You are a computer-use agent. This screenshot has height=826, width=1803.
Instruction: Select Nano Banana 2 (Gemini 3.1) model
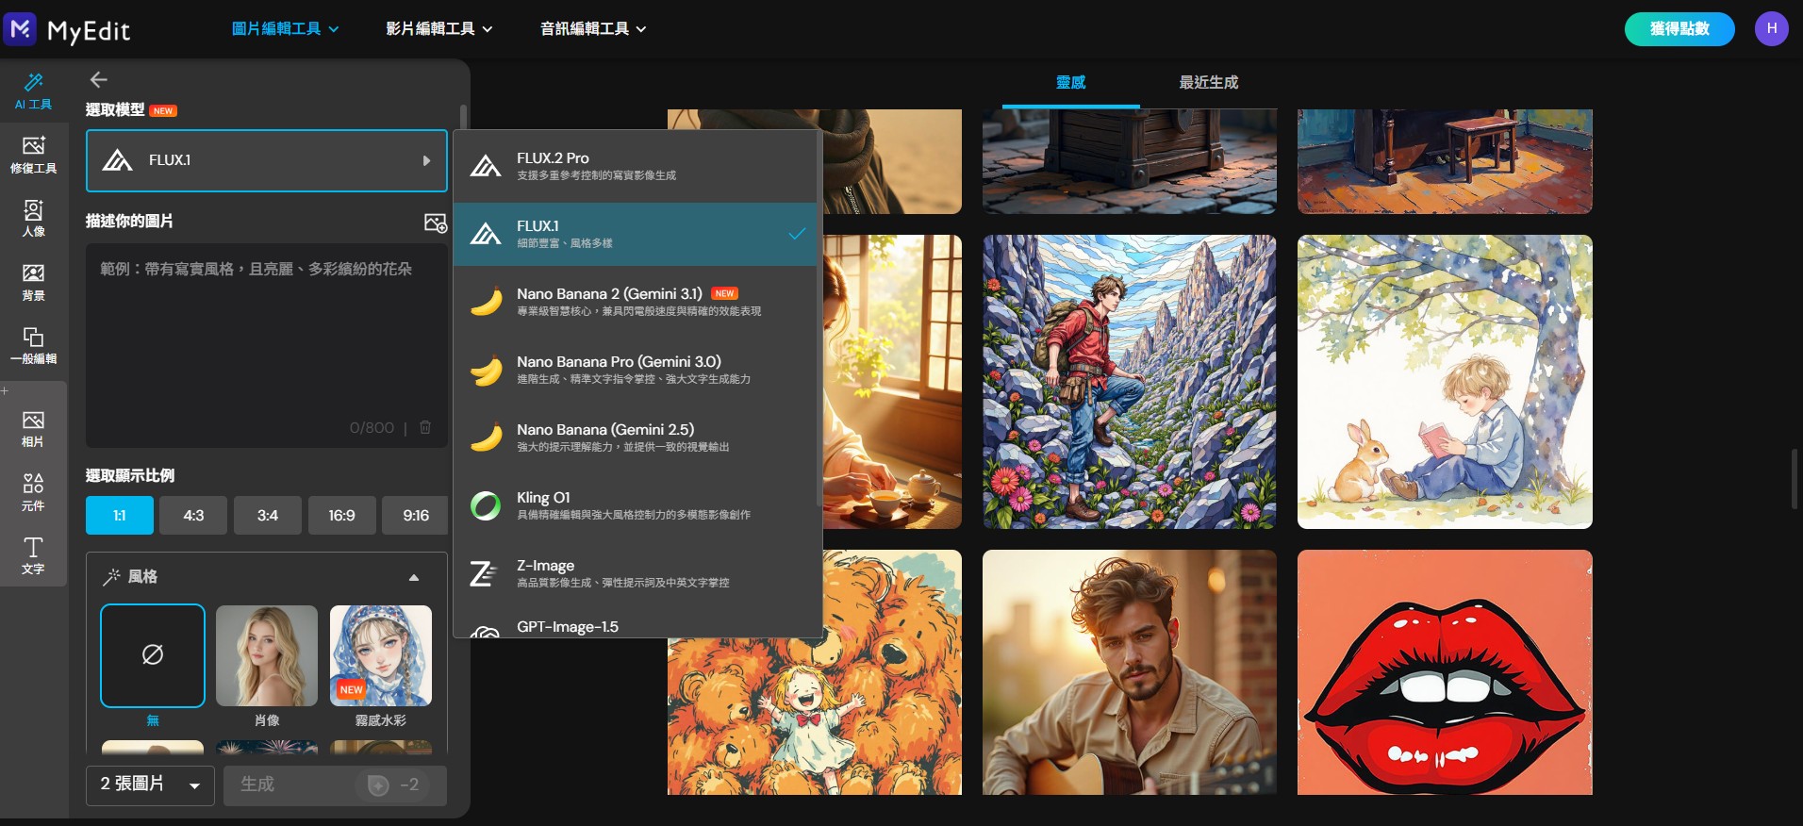[635, 302]
